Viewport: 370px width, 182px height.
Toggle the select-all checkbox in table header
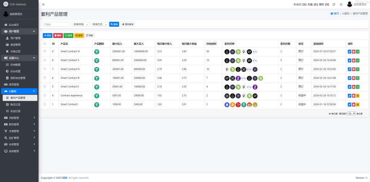click(x=45, y=44)
